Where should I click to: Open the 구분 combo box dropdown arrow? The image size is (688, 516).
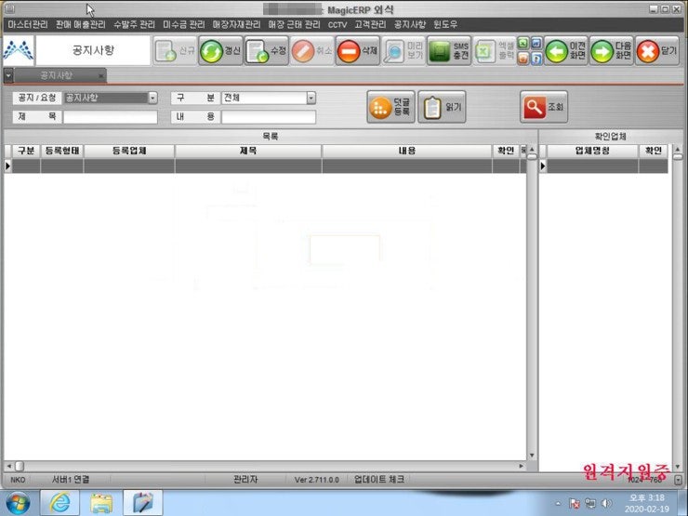tap(311, 98)
